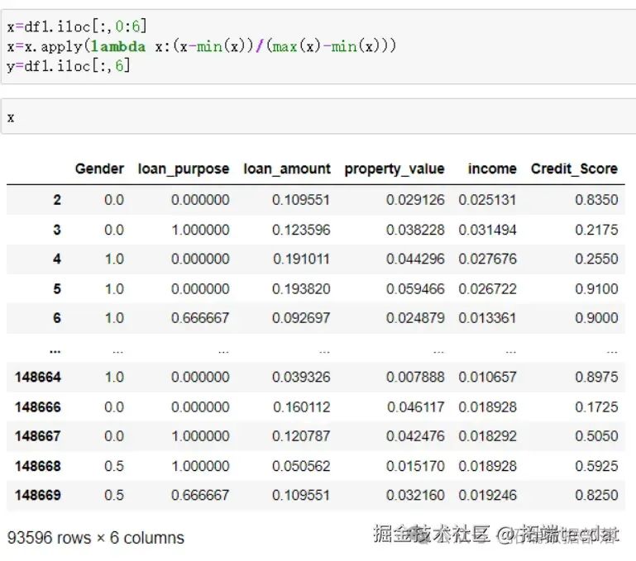
Task: Click the Gender column header
Action: point(99,169)
